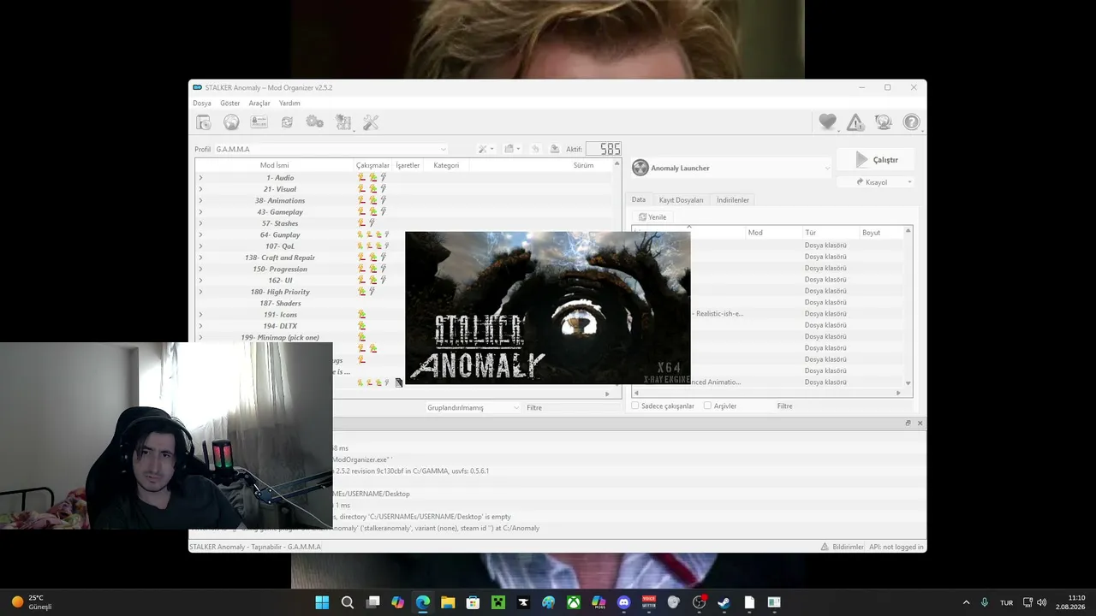The height and width of the screenshot is (616, 1096).
Task: Open the profiles configuration icon
Action: tap(259, 122)
